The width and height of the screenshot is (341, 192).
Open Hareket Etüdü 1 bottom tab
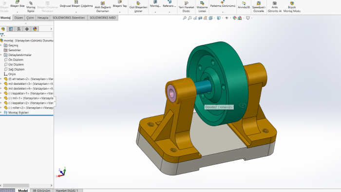coord(67,191)
